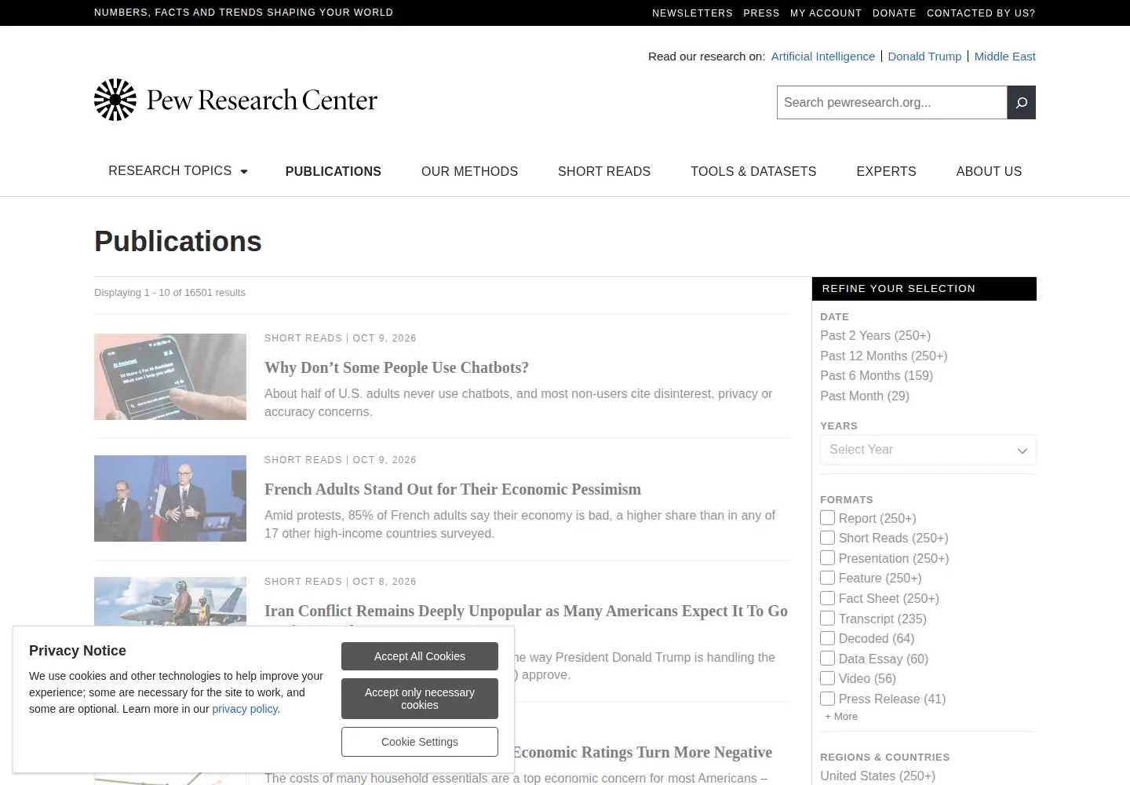Open the Contacted By Us? link
Screen dimensions: 1130x785
981,13
